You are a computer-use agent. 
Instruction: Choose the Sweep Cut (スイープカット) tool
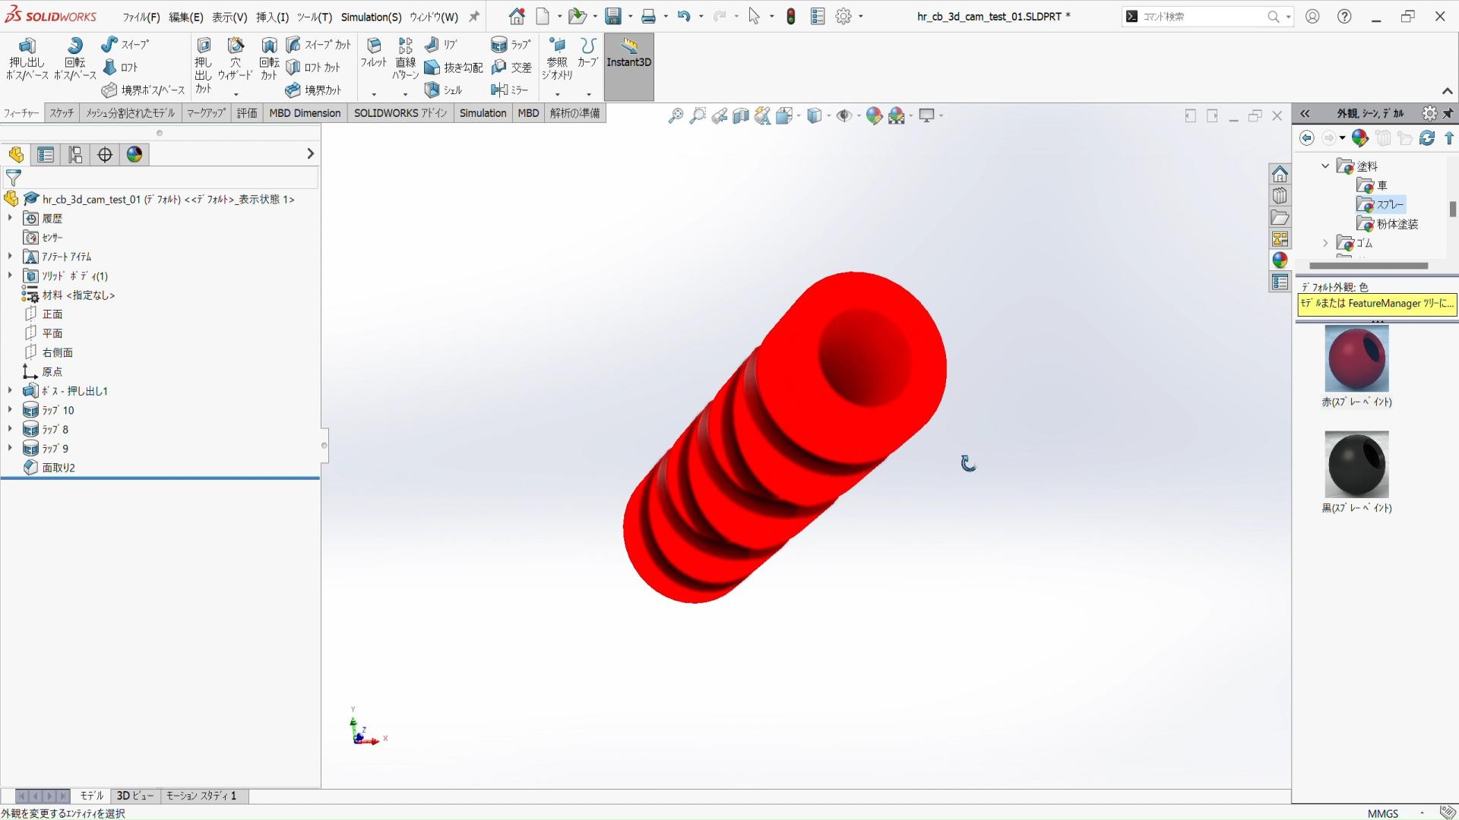[318, 45]
